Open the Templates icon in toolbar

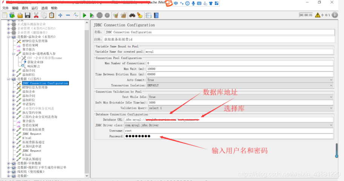click(x=12, y=15)
